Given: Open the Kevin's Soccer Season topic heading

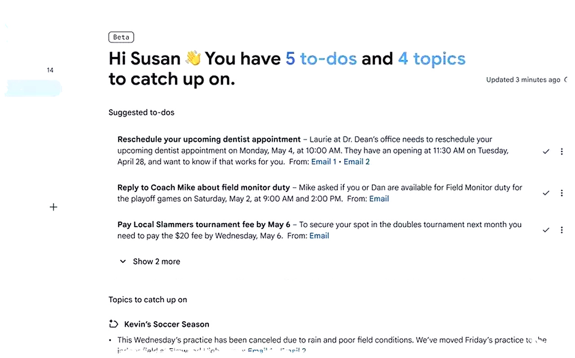Looking at the screenshot, I should [167, 324].
